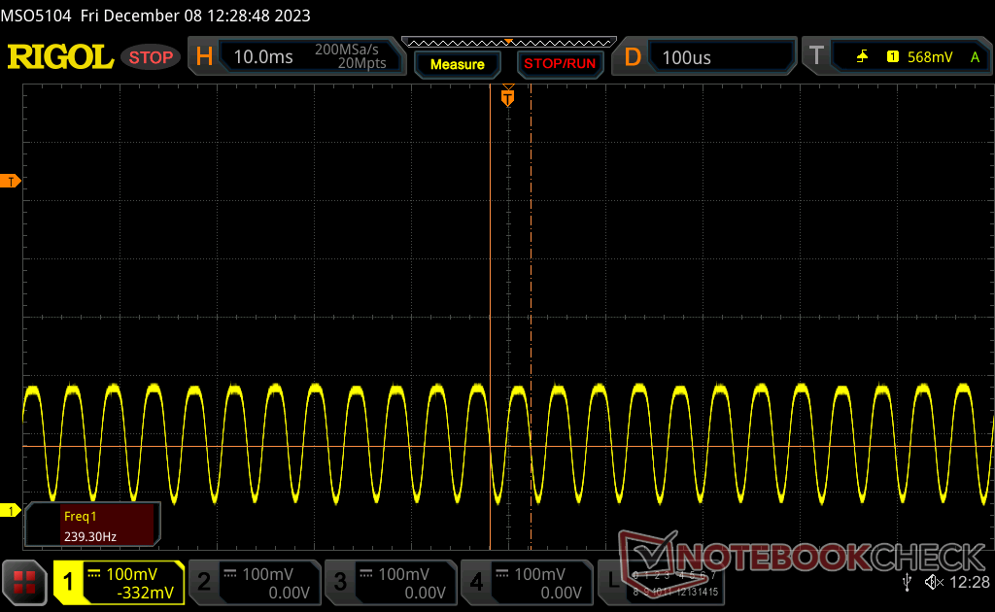Click the Measure button

[458, 64]
